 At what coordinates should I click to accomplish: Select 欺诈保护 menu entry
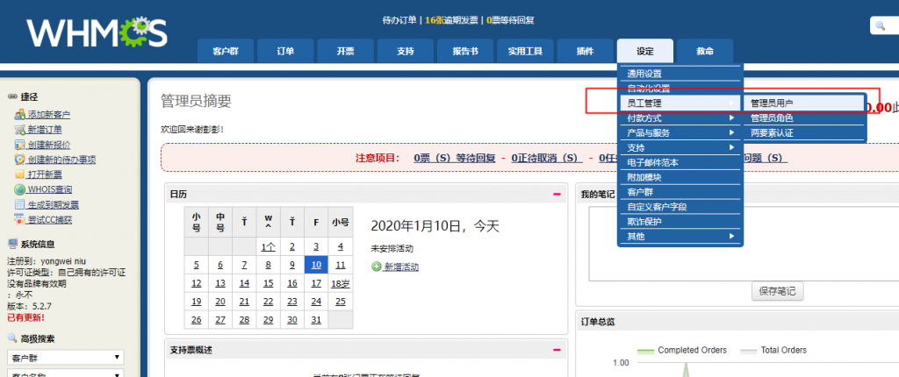pos(680,222)
